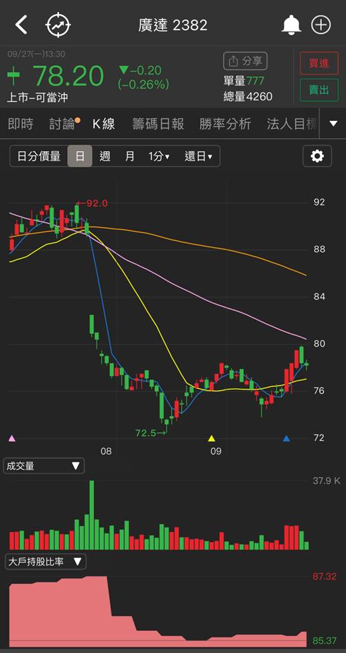Open the target chart analysis icon
346x653 pixels.
[58, 25]
